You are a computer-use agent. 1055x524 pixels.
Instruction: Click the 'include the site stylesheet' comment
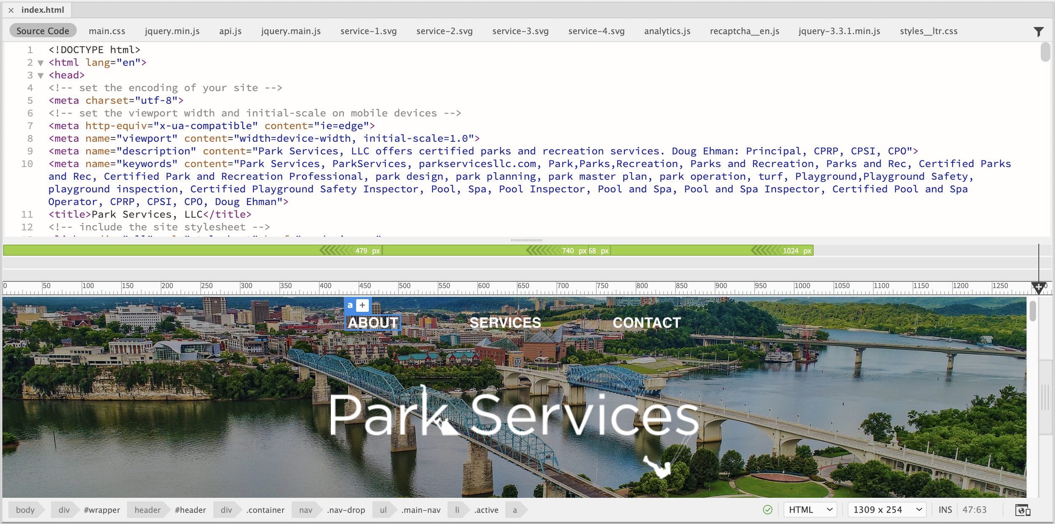click(x=159, y=227)
